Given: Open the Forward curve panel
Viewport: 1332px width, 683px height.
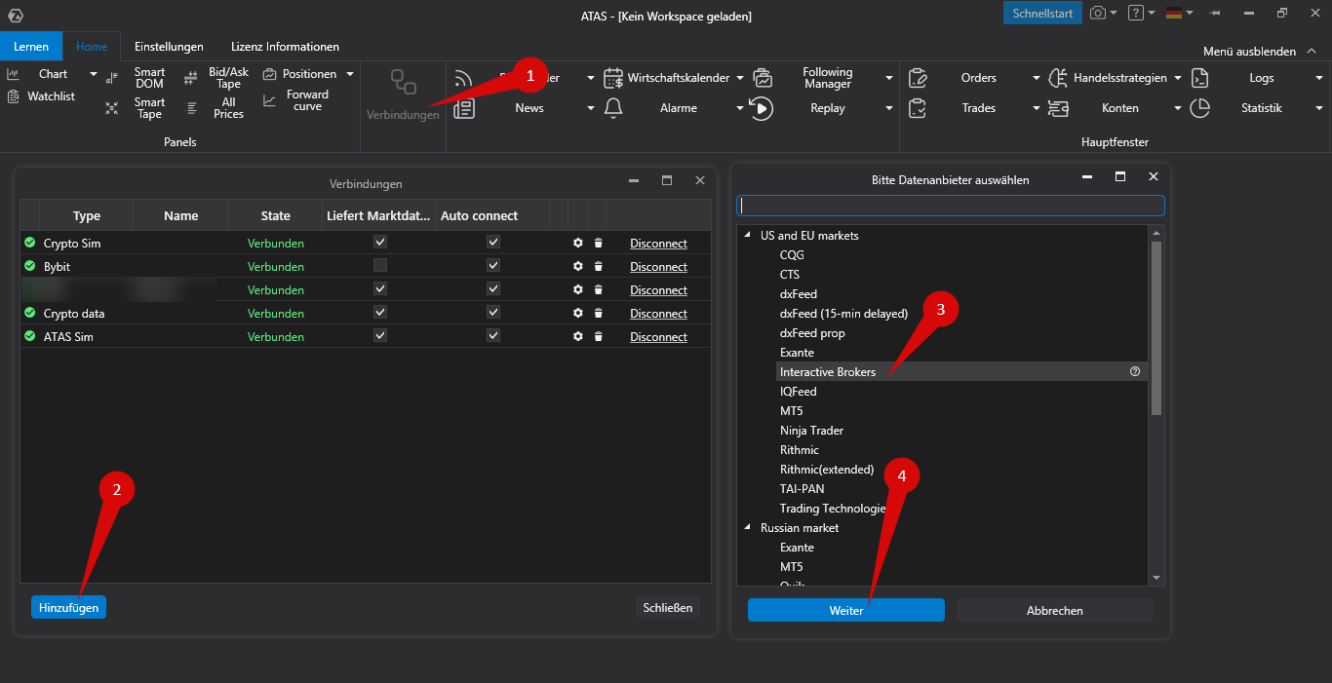Looking at the screenshot, I should click(x=296, y=100).
